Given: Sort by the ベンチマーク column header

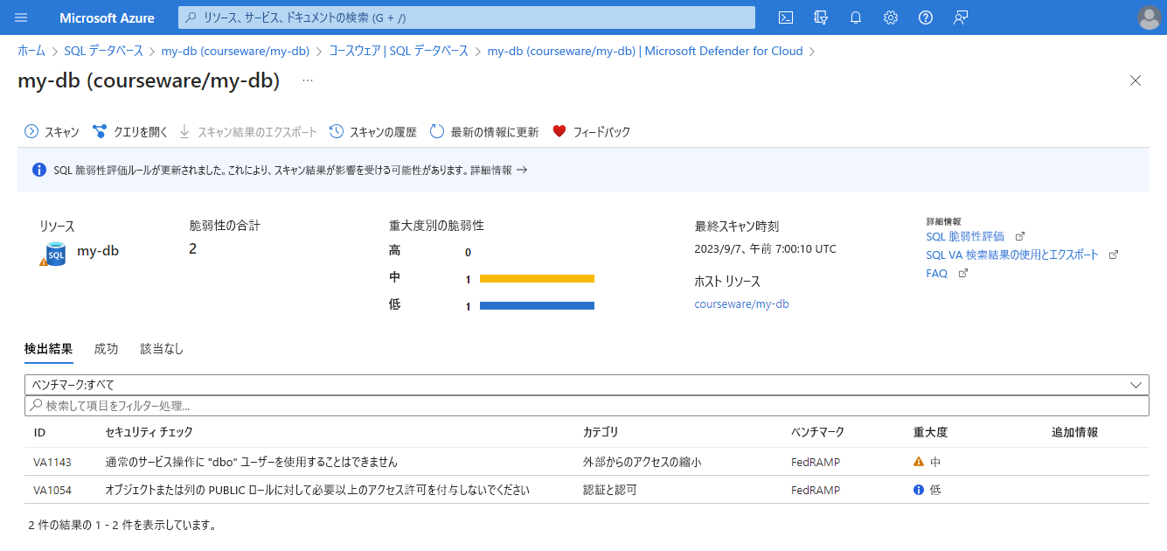Looking at the screenshot, I should tap(817, 432).
